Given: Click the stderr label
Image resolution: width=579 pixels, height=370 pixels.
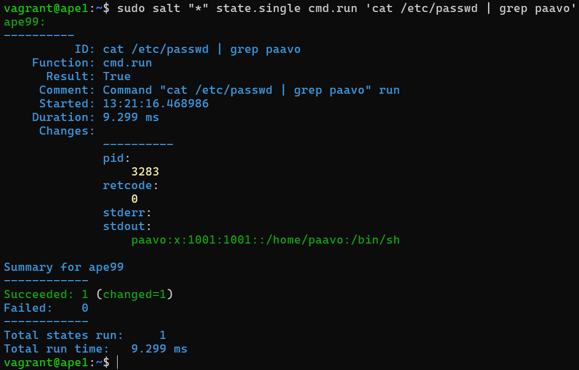Looking at the screenshot, I should tap(126, 213).
